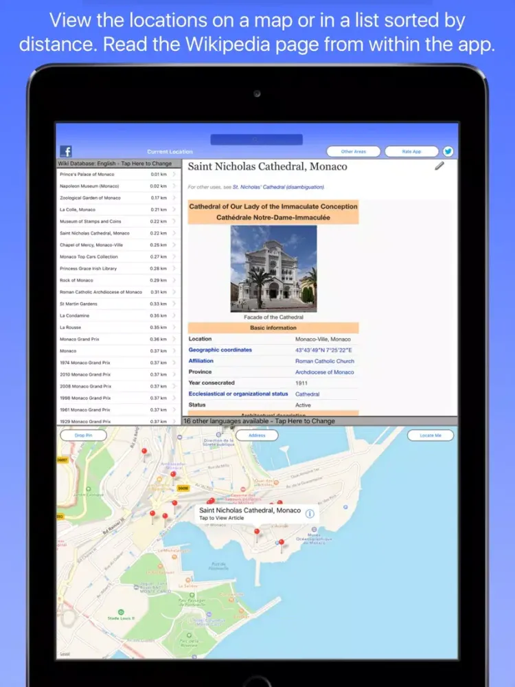Tap the Stade Louis II map marker

(x=121, y=611)
